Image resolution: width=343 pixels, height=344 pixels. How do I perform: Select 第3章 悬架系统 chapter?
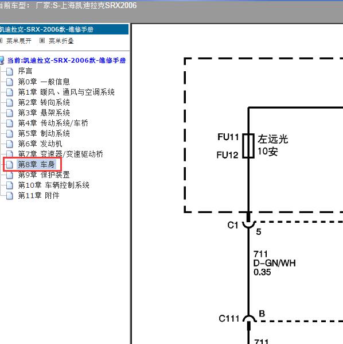click(x=44, y=113)
